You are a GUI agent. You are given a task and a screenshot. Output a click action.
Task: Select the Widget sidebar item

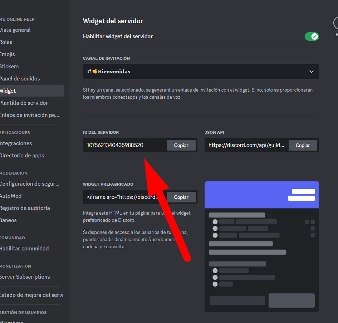(32, 91)
